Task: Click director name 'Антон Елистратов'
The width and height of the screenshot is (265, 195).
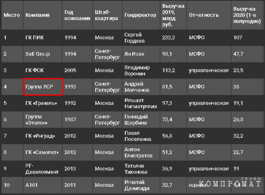Action: click(x=138, y=152)
